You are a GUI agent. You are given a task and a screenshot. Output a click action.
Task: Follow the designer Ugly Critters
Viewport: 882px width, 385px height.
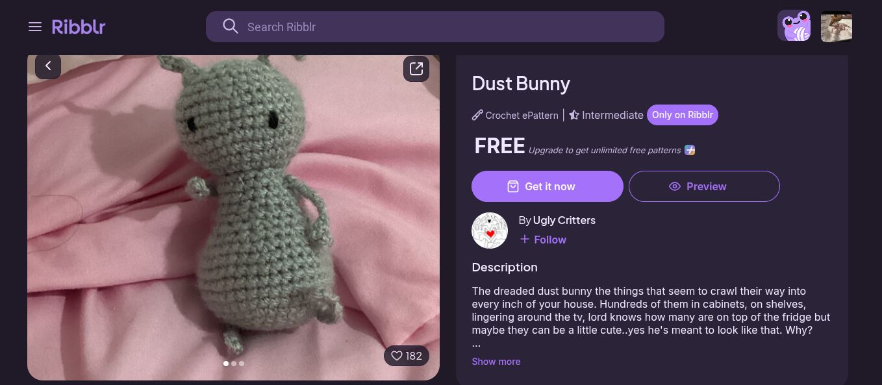543,240
